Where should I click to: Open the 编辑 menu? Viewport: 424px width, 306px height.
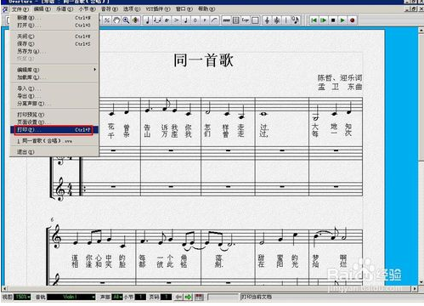point(42,9)
